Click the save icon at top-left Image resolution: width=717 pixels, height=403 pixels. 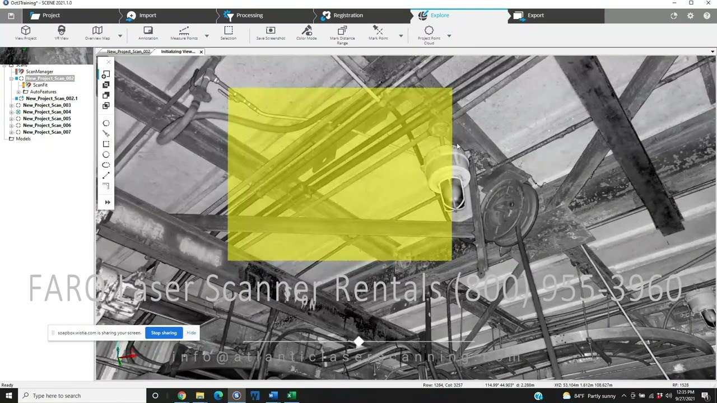pyautogui.click(x=11, y=16)
